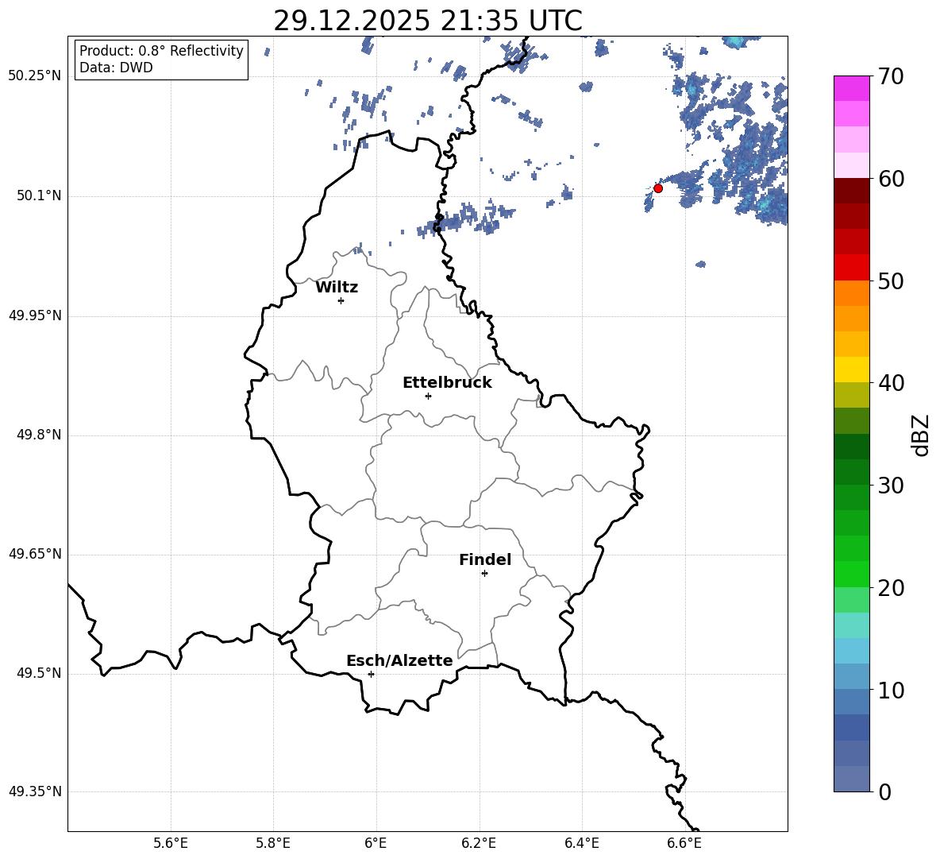Click the Esch/Alzette station cross marker
Image resolution: width=940 pixels, height=859 pixels.
pos(371,674)
